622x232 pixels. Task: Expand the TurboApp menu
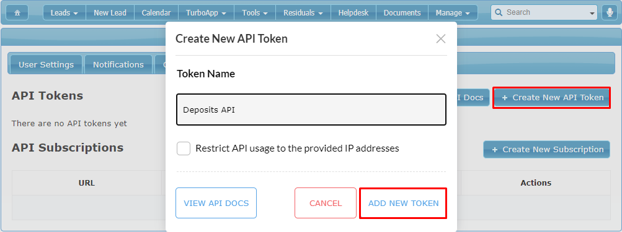coord(207,12)
